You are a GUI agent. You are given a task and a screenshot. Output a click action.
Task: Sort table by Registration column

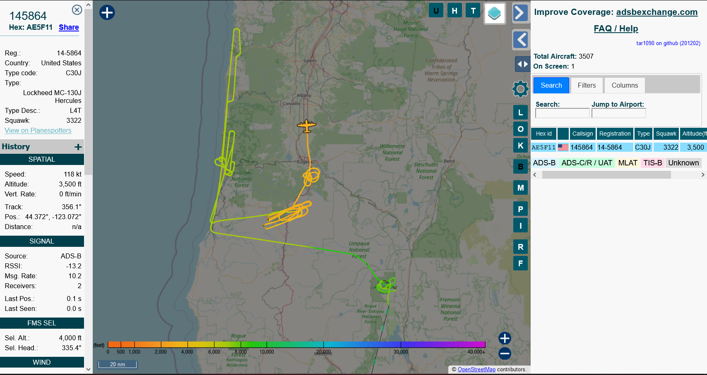click(x=615, y=134)
